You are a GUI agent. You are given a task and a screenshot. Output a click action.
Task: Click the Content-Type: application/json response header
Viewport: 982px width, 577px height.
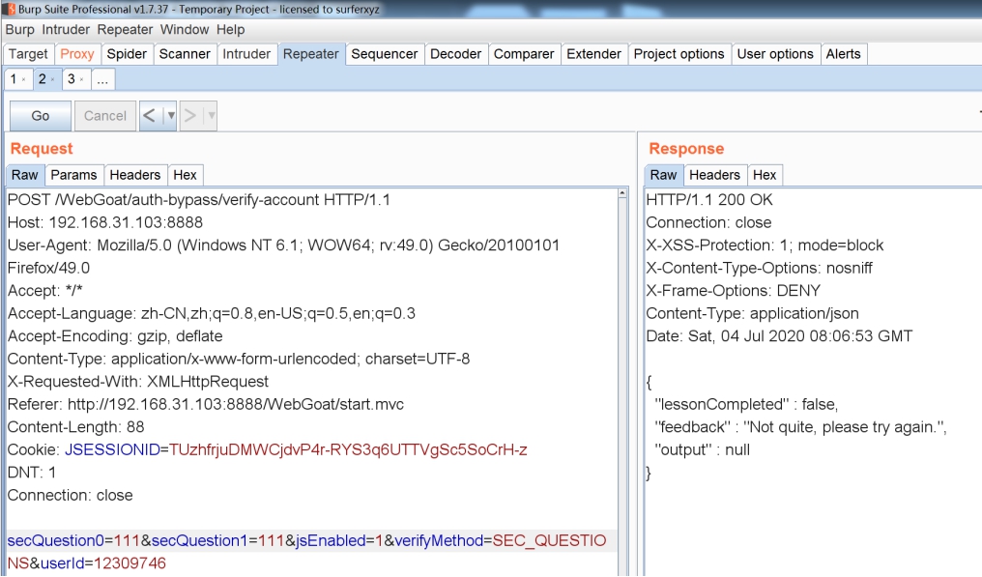(x=752, y=313)
